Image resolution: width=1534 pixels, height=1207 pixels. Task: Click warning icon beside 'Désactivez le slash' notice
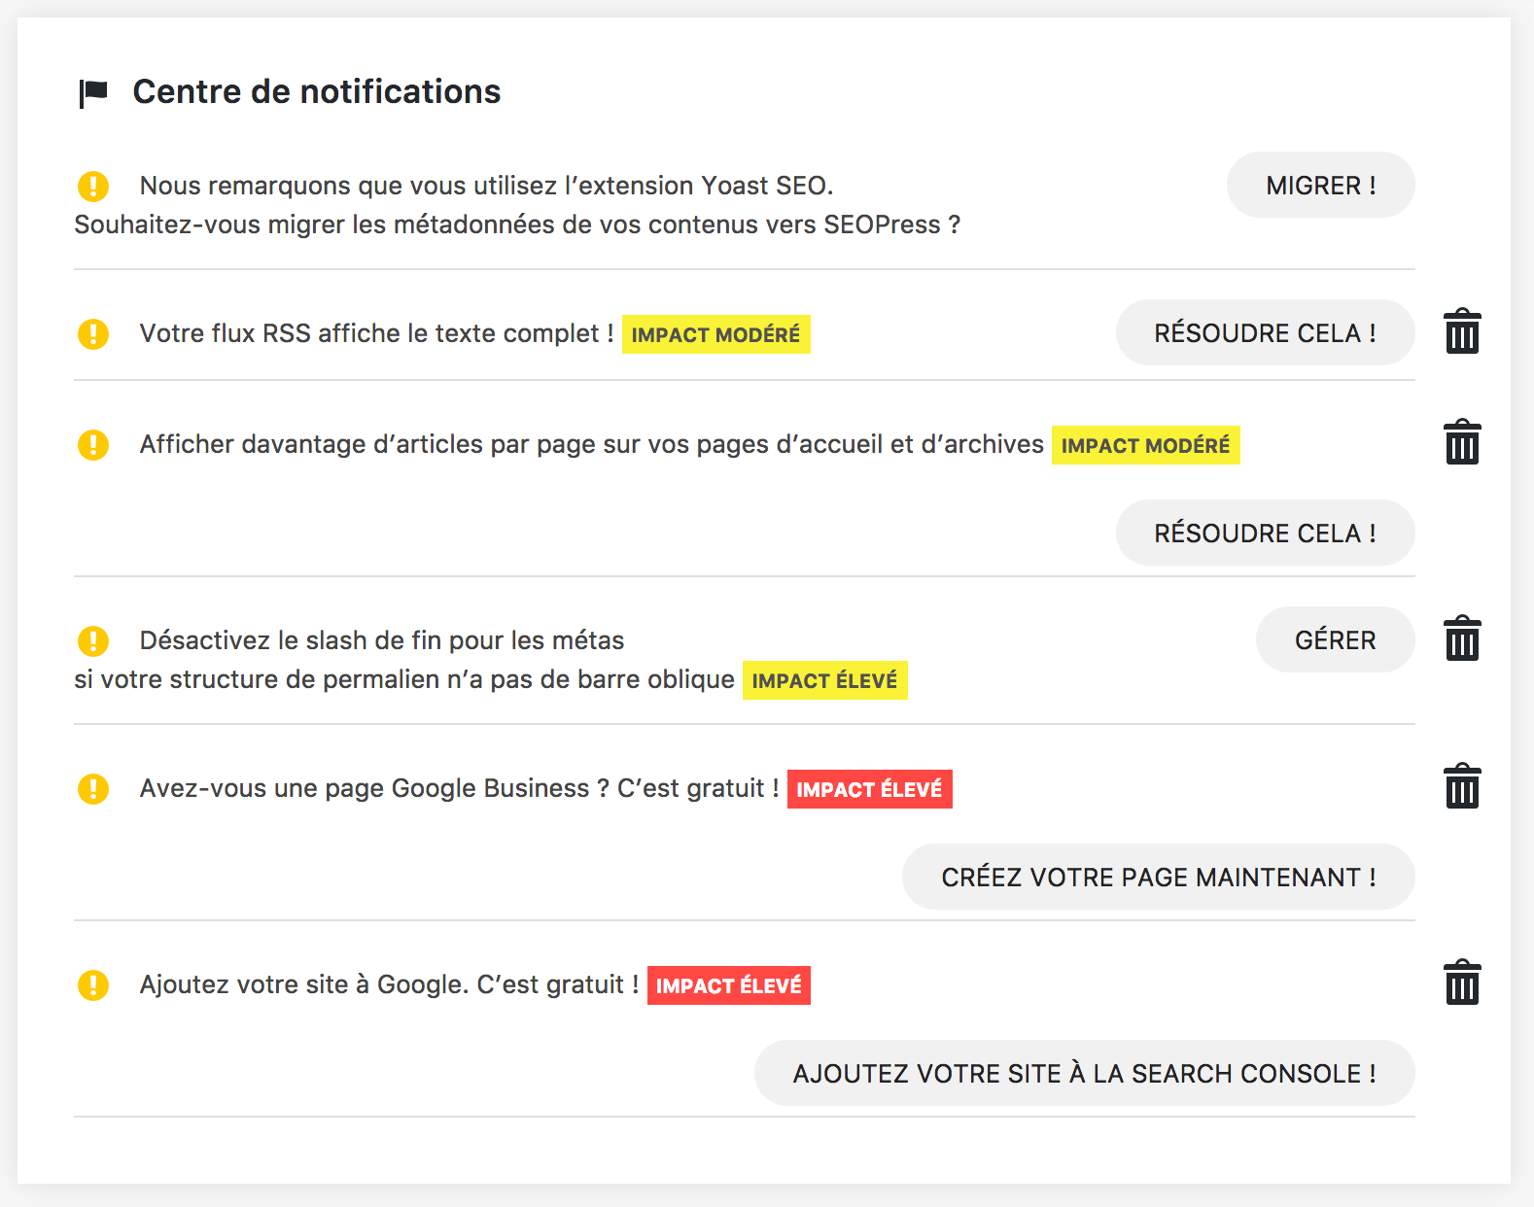point(93,640)
